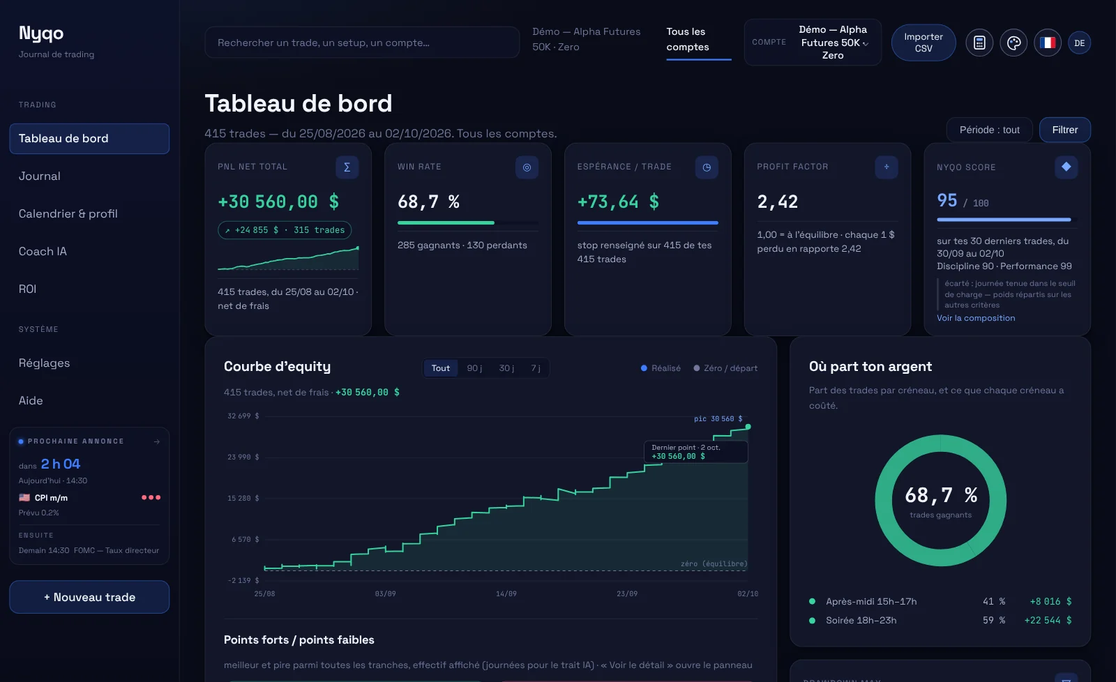Click the Importer CSV button

pos(923,43)
